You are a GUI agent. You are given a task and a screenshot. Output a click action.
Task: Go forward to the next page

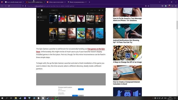6,6
